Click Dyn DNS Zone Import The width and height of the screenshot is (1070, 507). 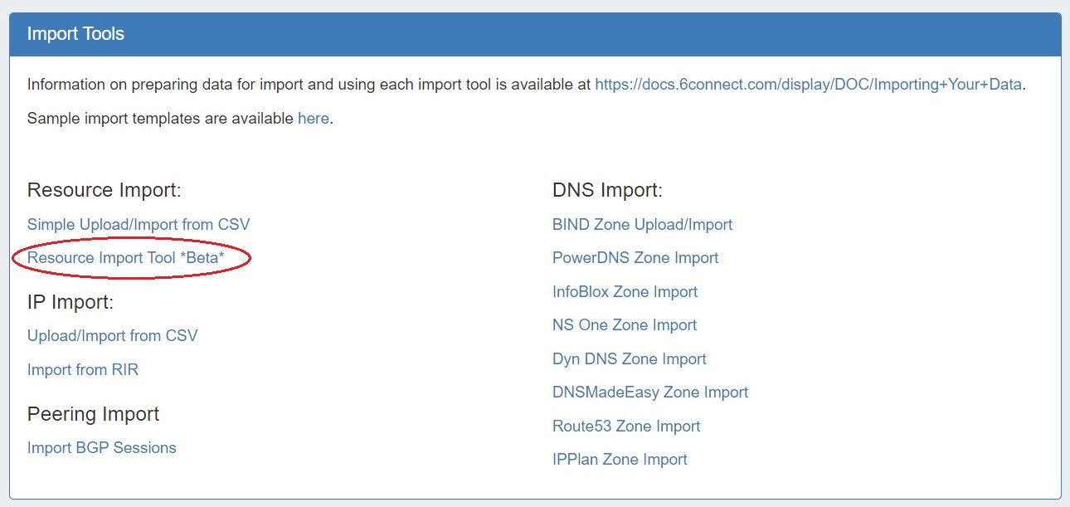[x=630, y=359]
